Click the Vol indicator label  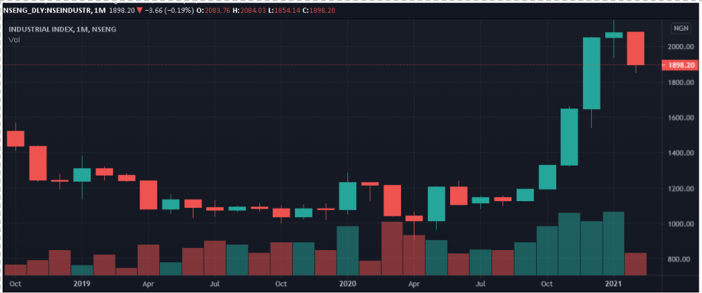point(13,40)
